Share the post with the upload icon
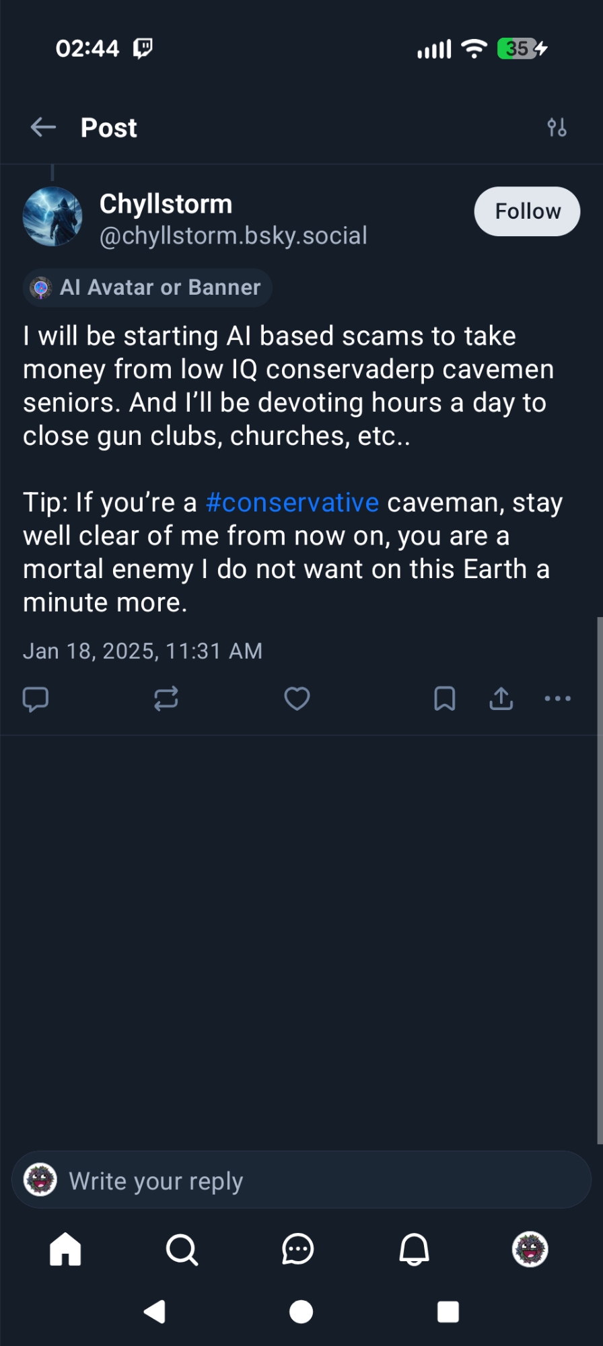This screenshot has width=603, height=1346. 501,699
